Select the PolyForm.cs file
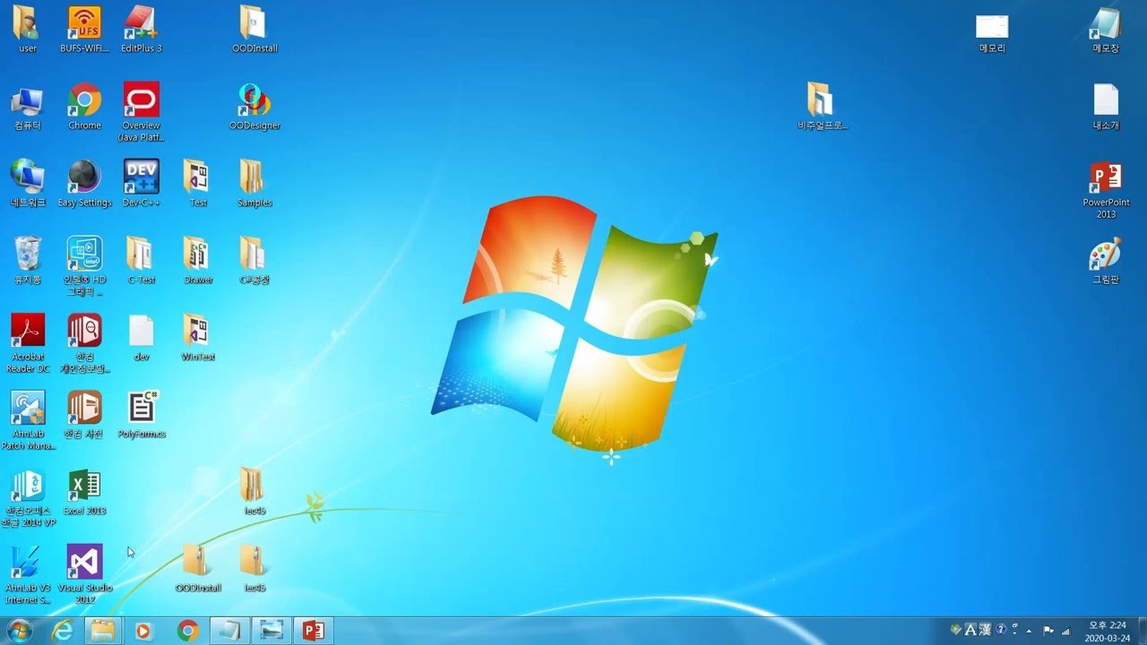 coord(141,416)
